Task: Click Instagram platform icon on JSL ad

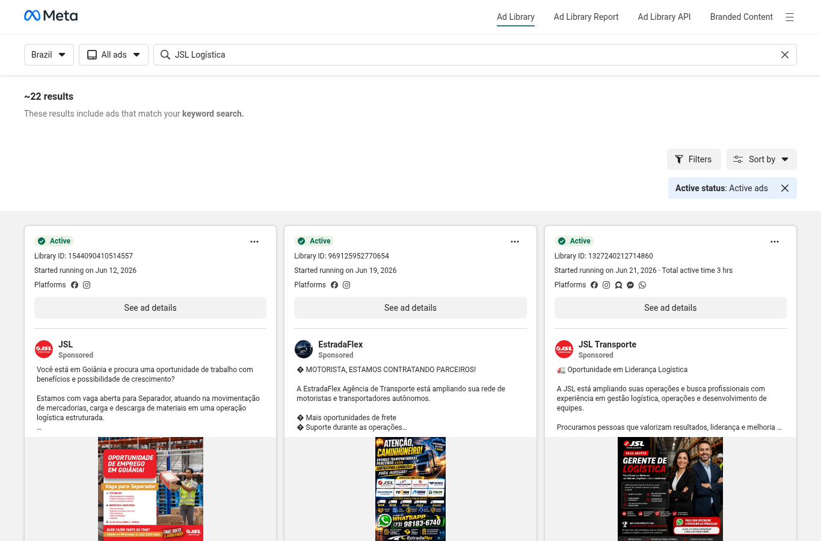Action: coord(87,285)
